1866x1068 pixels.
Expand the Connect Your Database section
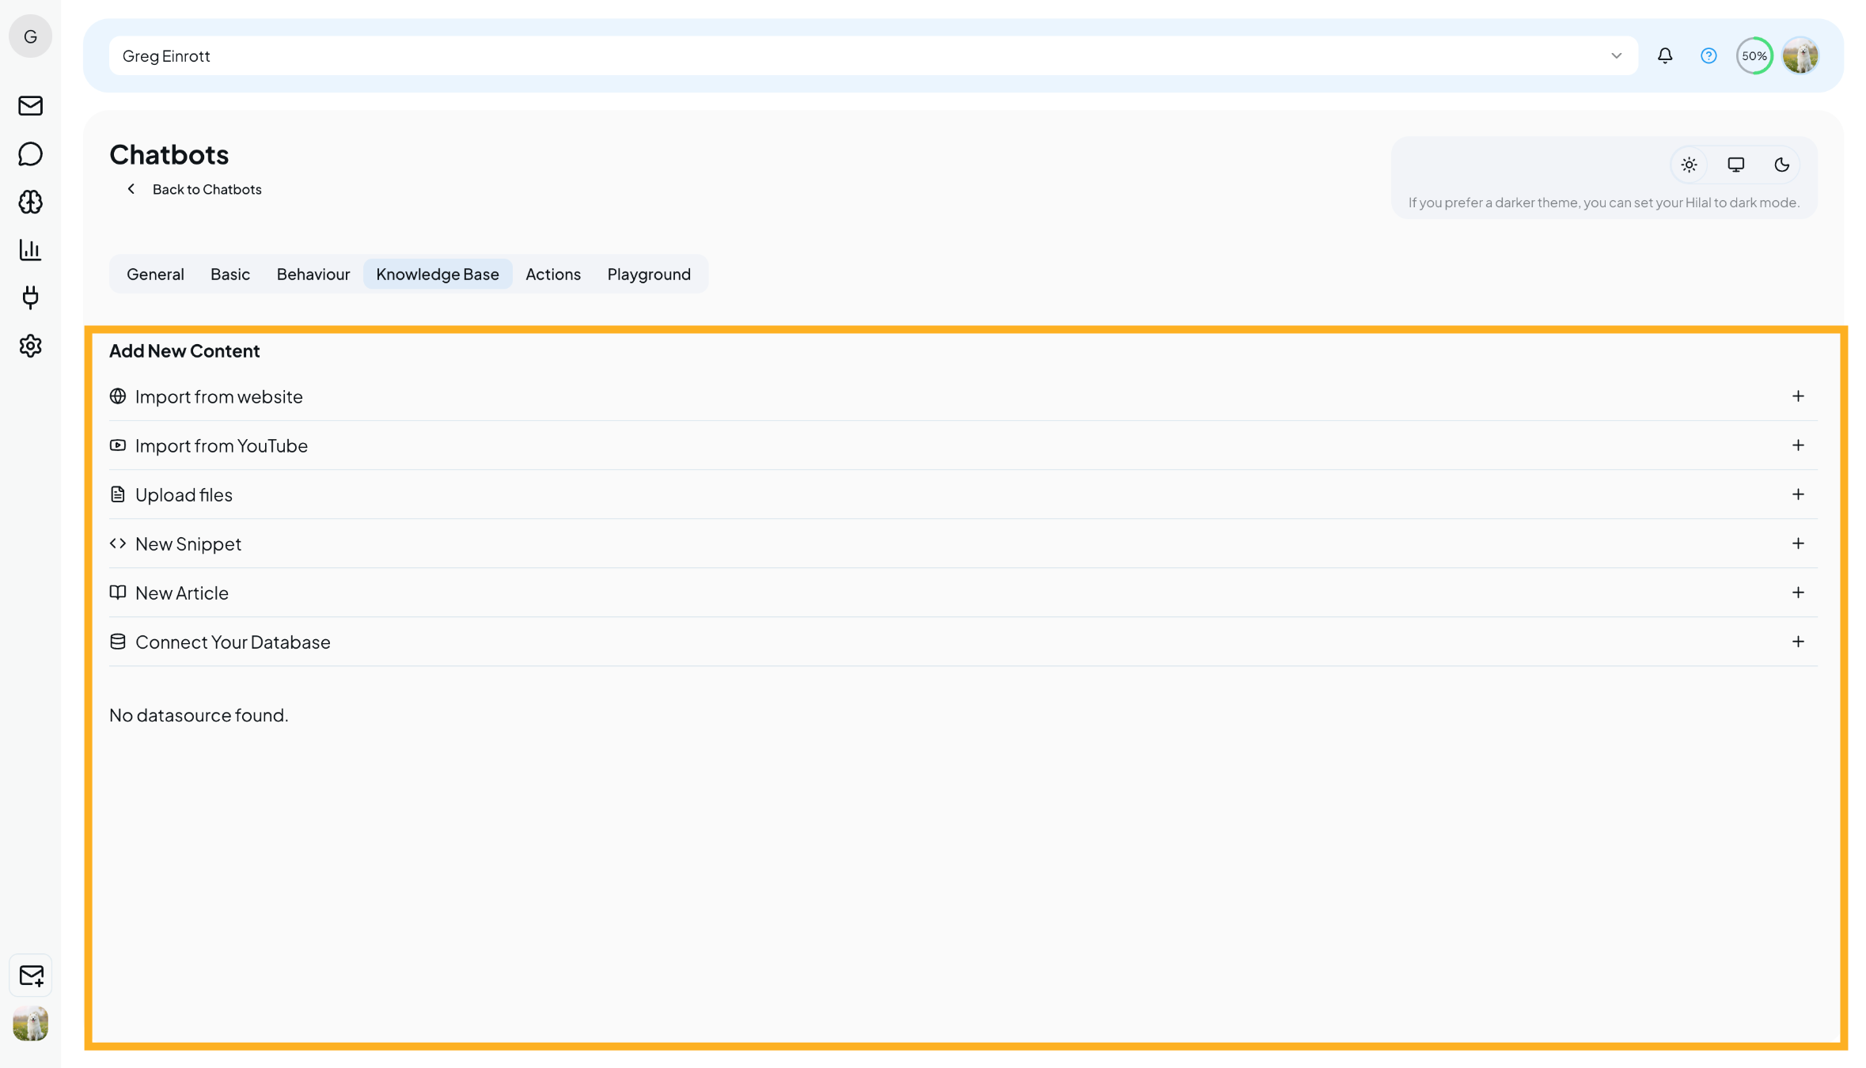[x=1799, y=642]
